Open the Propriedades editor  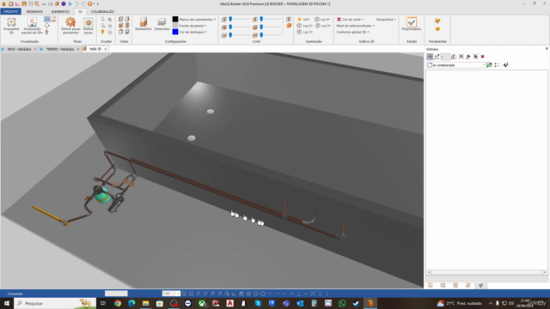pyautogui.click(x=412, y=24)
